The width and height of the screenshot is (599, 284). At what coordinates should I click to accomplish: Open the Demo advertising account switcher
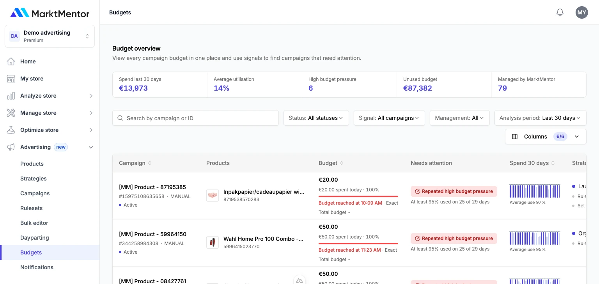coord(50,36)
